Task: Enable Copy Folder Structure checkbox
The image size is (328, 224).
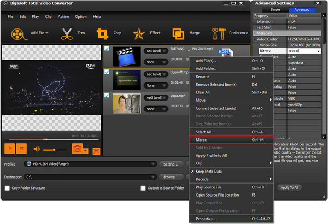Action: [7, 188]
